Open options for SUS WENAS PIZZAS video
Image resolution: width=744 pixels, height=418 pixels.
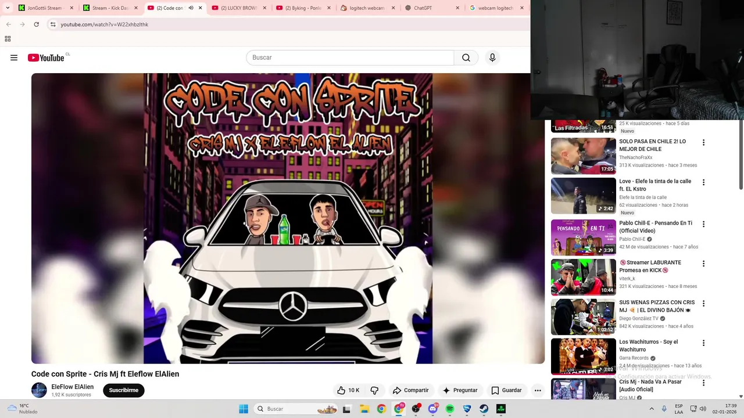click(703, 304)
